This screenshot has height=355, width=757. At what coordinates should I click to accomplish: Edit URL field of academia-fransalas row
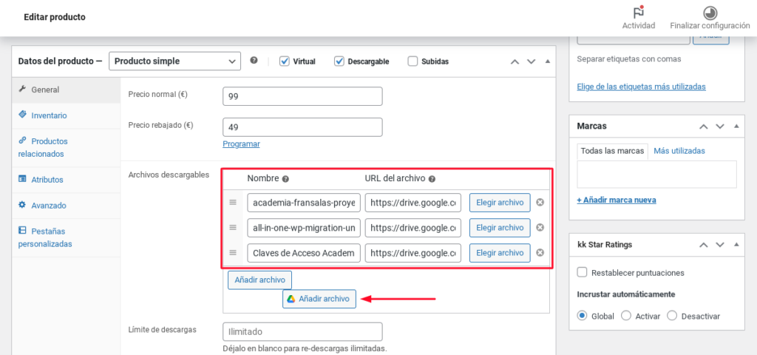413,203
